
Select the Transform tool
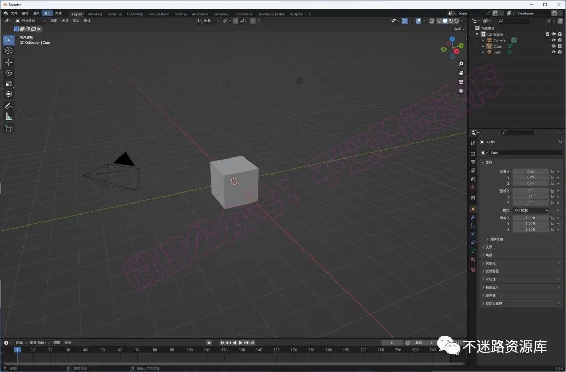pos(9,94)
